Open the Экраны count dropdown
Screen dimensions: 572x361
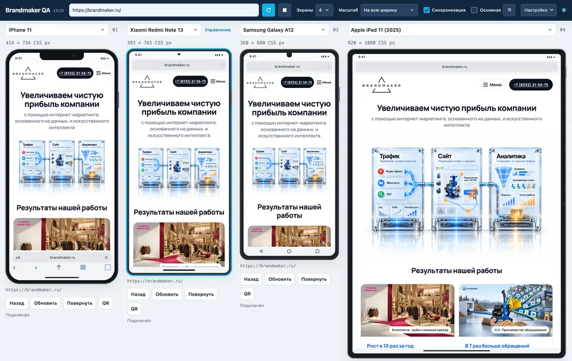click(324, 10)
